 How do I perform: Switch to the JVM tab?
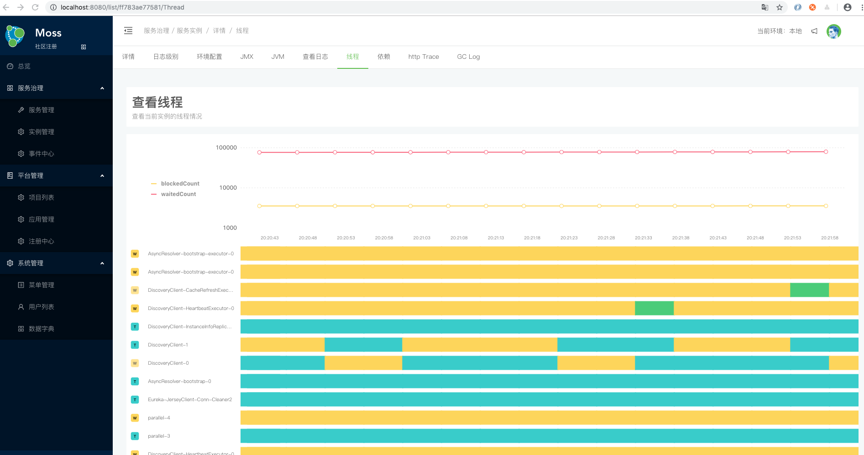coord(278,57)
